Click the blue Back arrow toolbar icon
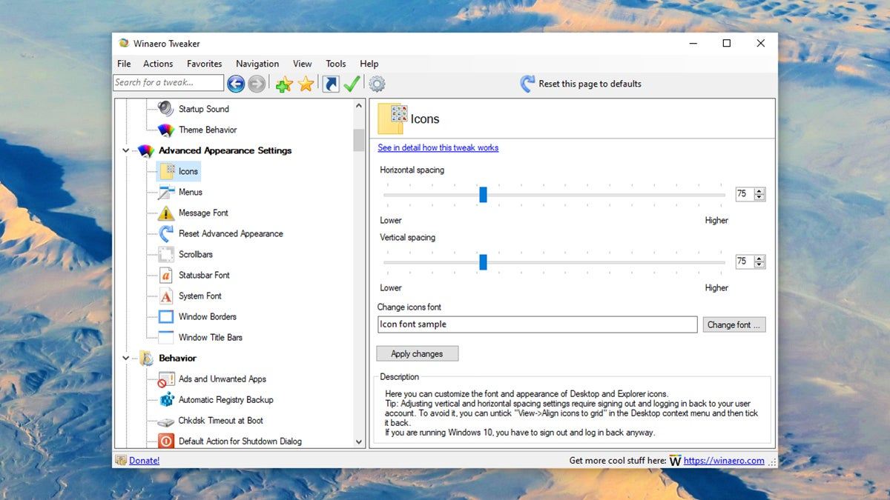This screenshot has width=890, height=500. pyautogui.click(x=236, y=84)
